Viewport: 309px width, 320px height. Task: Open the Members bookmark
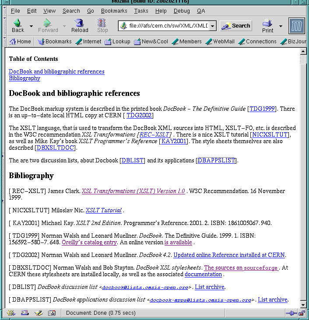tap(186, 42)
